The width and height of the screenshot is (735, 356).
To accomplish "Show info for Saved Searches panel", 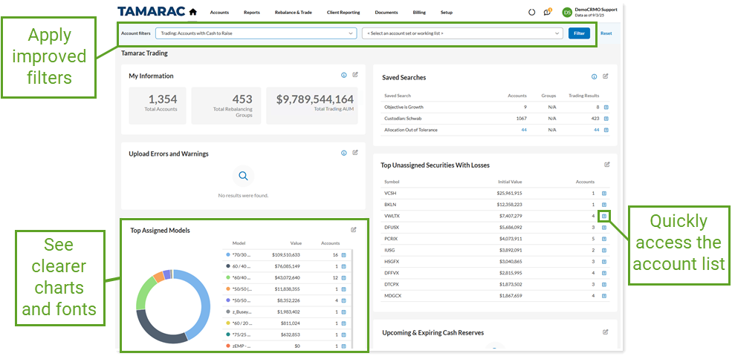I will coord(594,77).
